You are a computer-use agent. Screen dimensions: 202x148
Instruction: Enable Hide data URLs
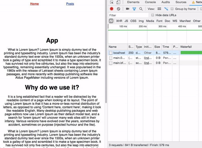[x=153, y=14]
